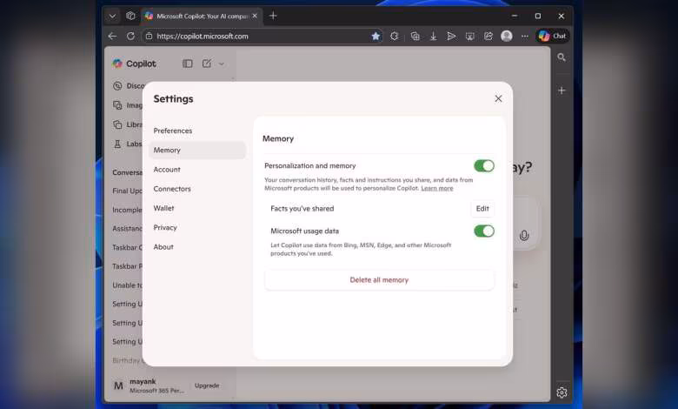Reload the Copilot page

130,37
